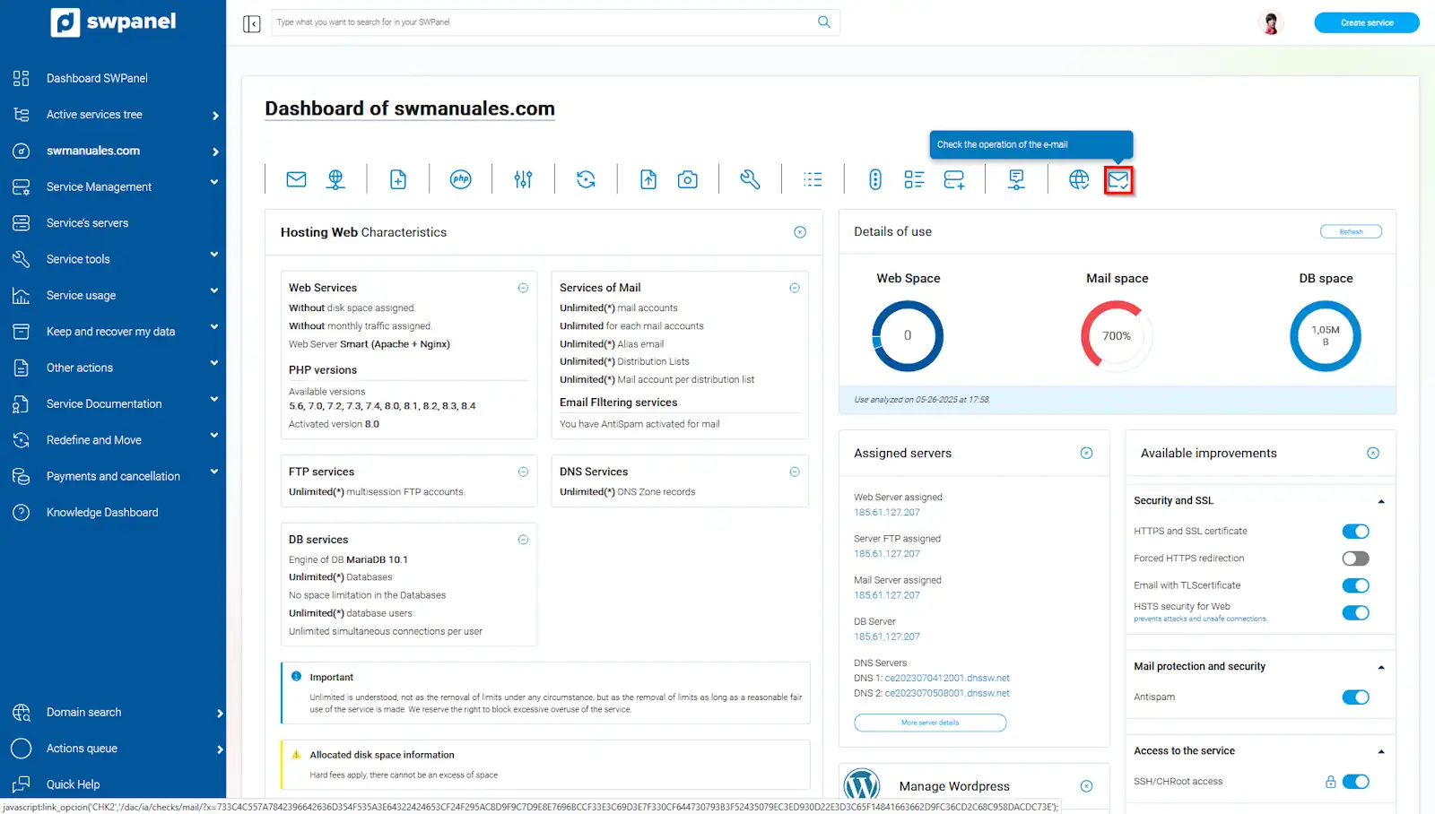Viewport: 1435px width, 814px height.
Task: Click the email check icon highlighted in red
Action: (x=1118, y=180)
